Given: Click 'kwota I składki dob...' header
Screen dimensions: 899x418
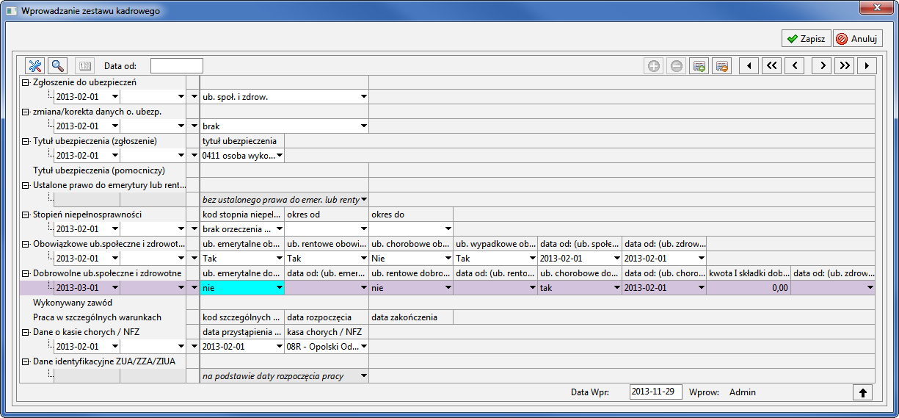Looking at the screenshot, I should pyautogui.click(x=749, y=273).
